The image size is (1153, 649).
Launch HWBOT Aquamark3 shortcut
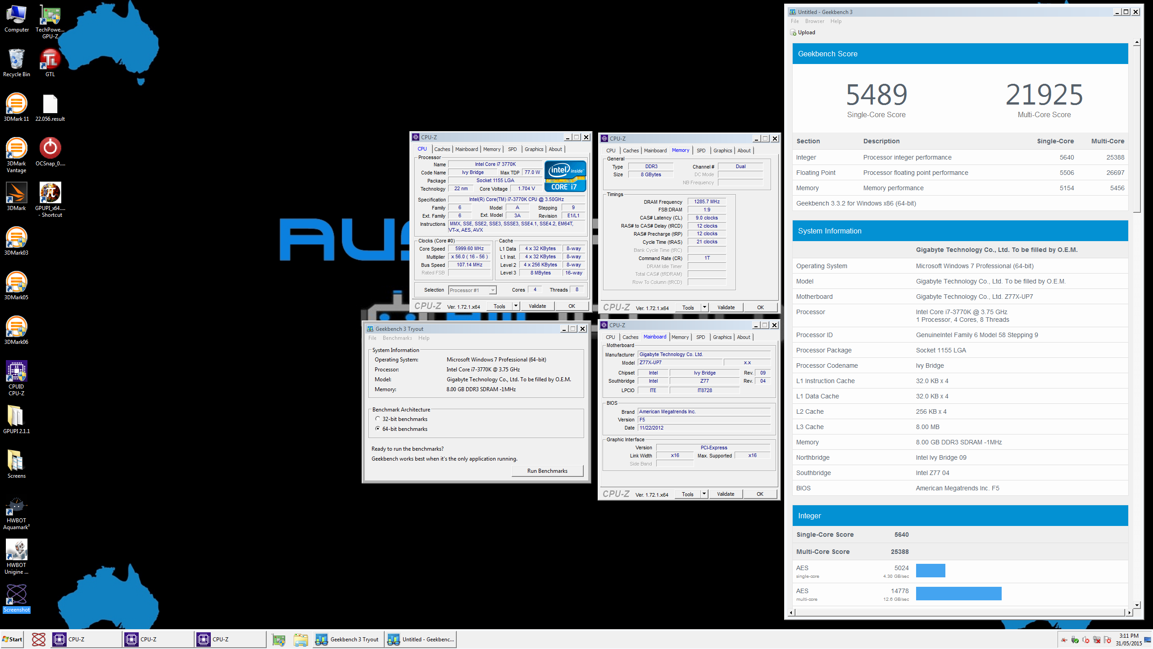click(x=17, y=513)
